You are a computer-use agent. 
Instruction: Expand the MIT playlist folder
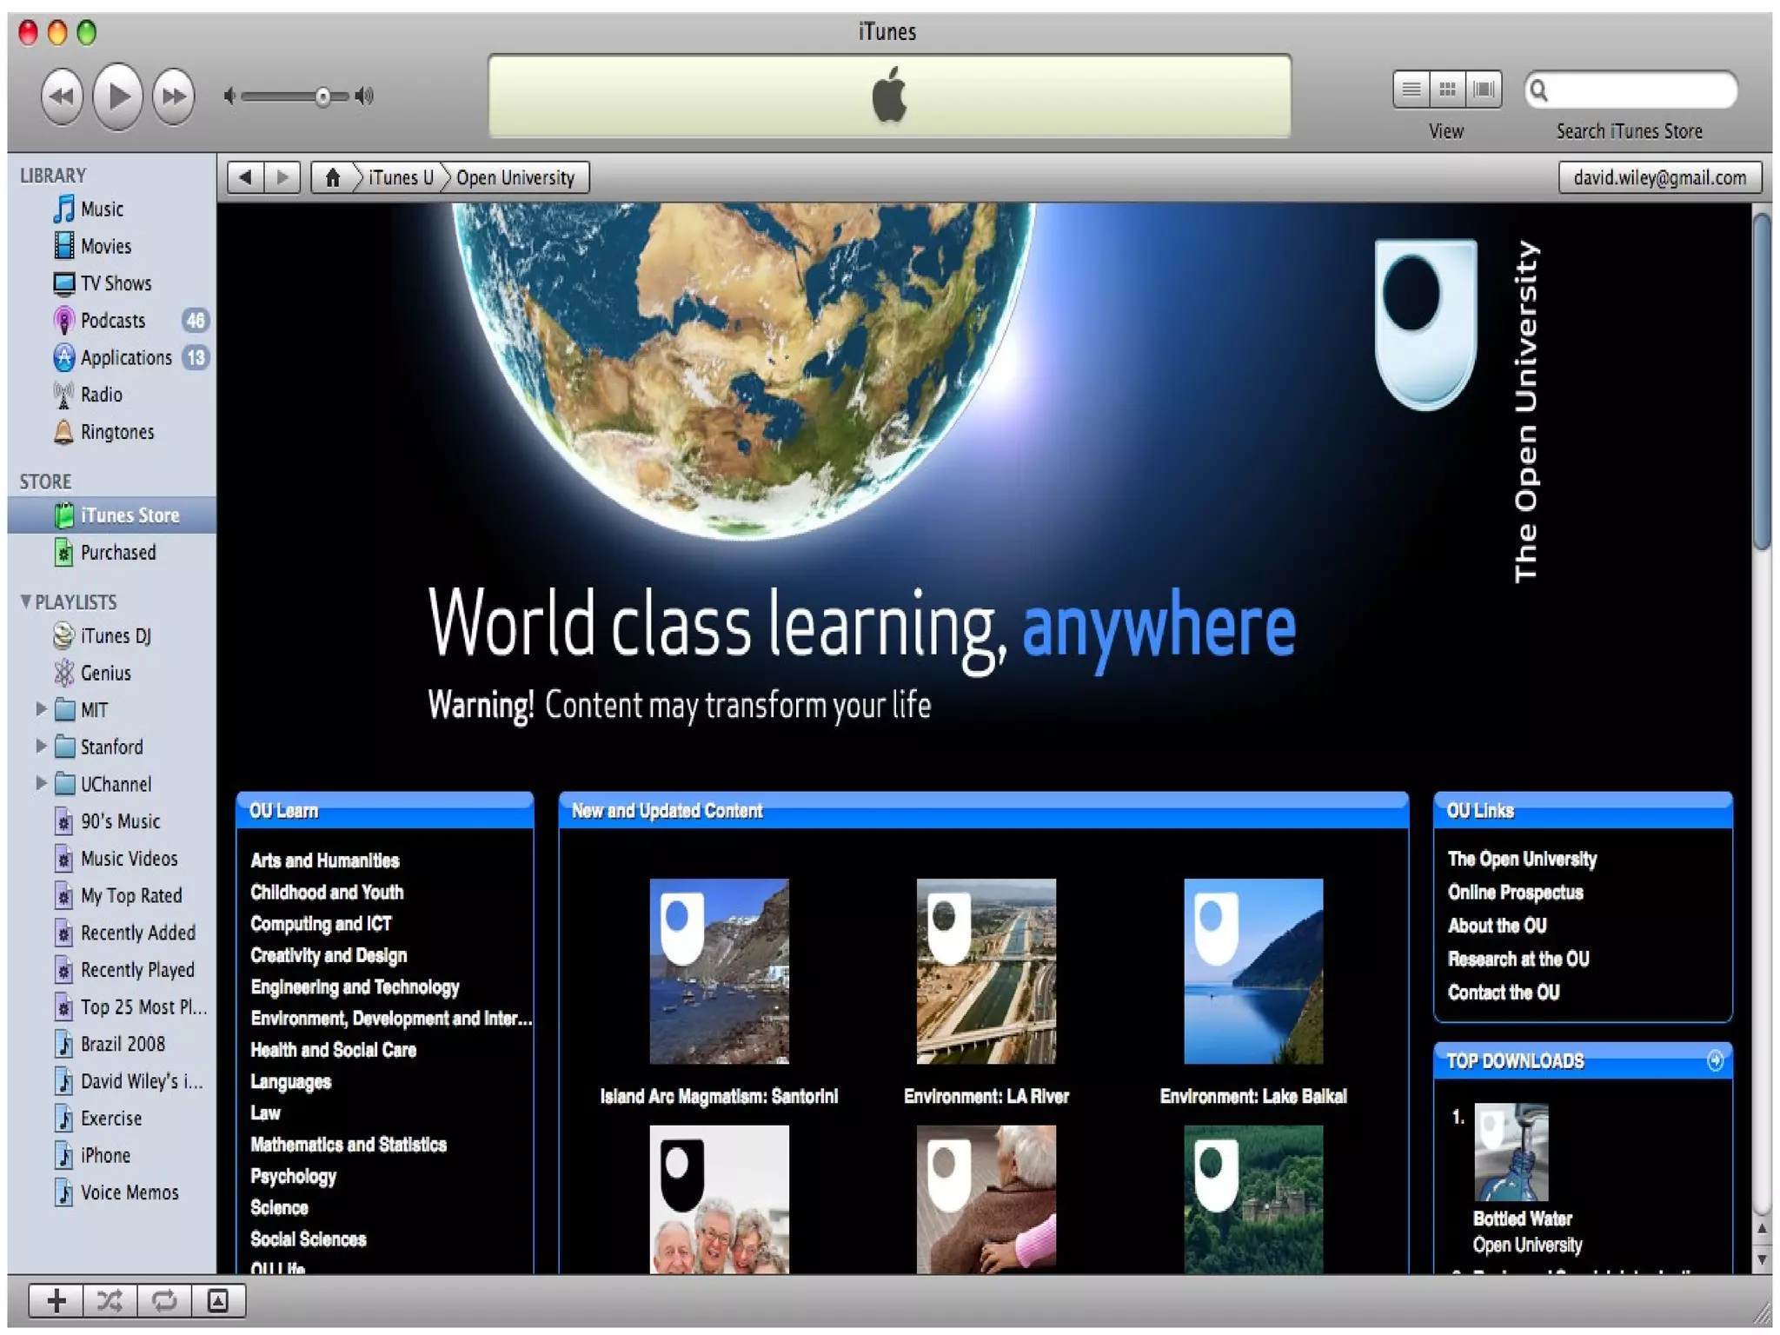click(40, 709)
